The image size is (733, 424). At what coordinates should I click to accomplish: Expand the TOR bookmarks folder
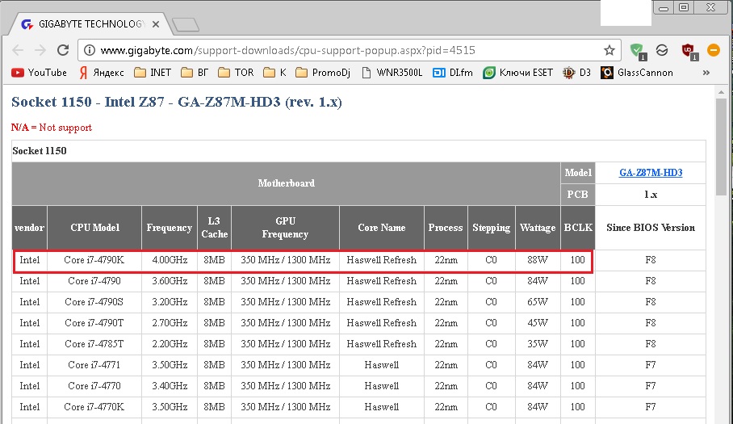pyautogui.click(x=236, y=73)
